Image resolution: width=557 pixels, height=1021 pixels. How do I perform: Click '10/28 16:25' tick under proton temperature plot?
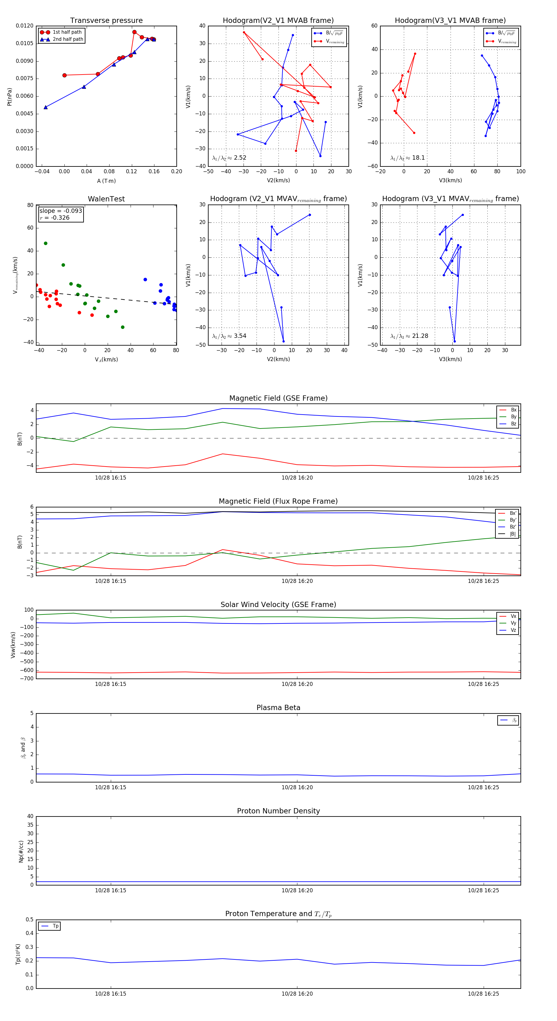[483, 994]
